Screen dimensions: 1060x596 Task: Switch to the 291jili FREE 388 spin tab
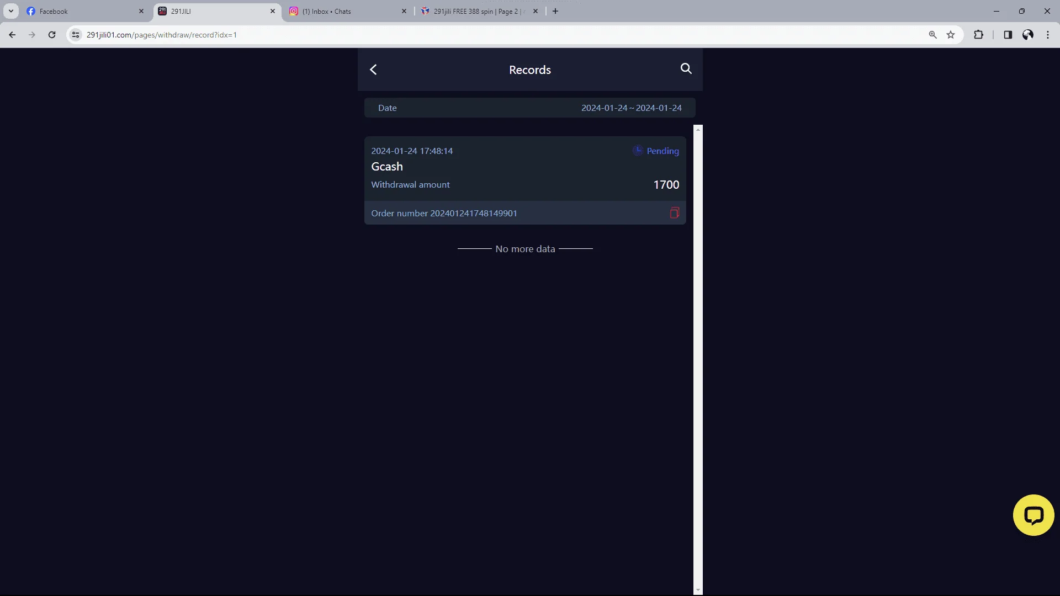pyautogui.click(x=480, y=11)
